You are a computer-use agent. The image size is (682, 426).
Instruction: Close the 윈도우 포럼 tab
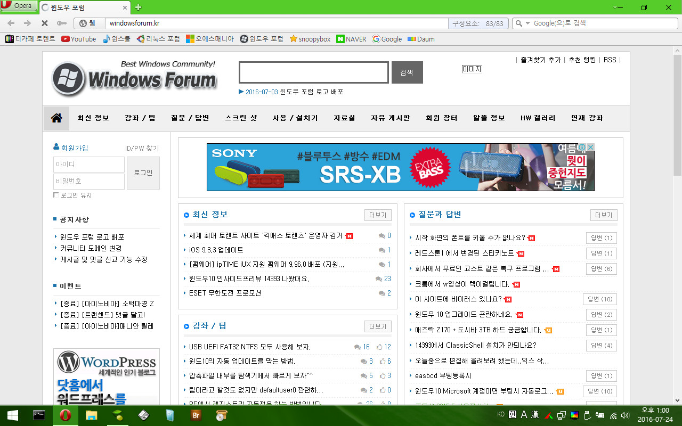[x=125, y=7]
